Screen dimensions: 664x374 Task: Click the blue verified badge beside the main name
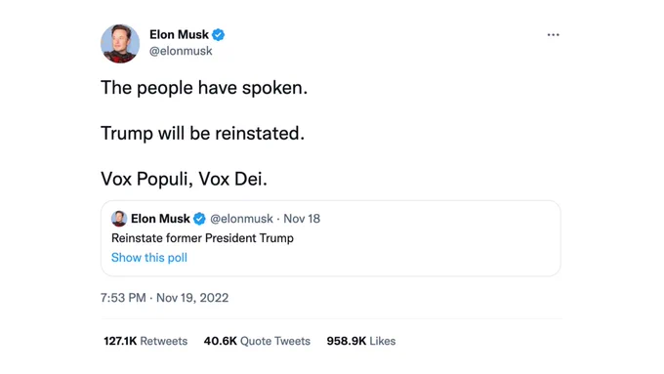pyautogui.click(x=218, y=35)
